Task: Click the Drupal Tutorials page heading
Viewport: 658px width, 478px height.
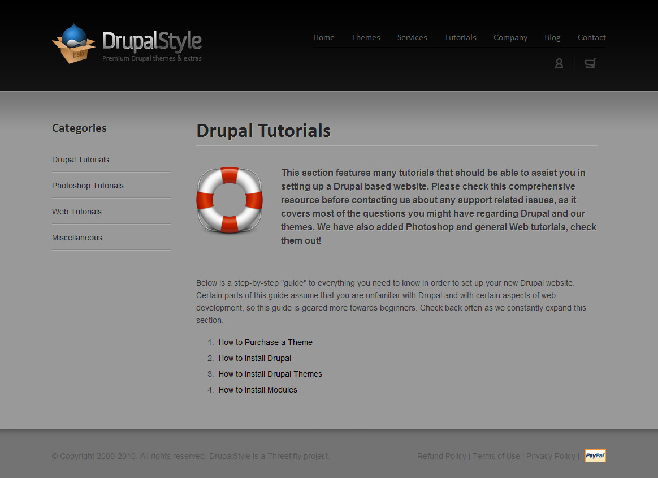Action: (263, 131)
